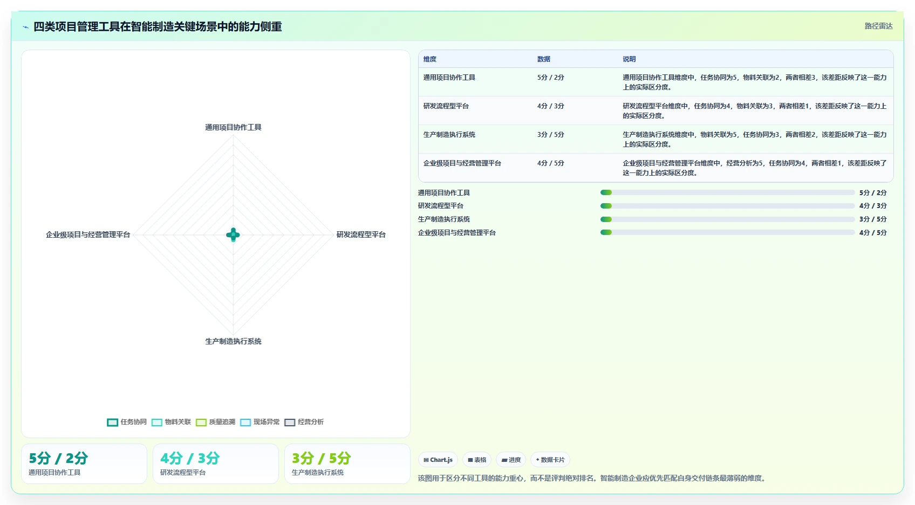
Task: Click the 4分 / 5分 value beside the progress list
Action: 873,233
